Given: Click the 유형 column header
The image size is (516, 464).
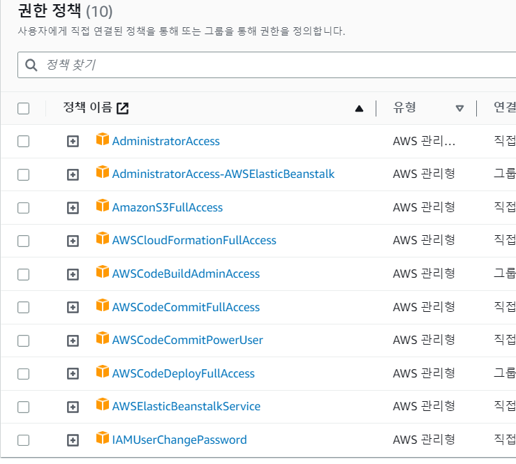Looking at the screenshot, I should click(404, 107).
